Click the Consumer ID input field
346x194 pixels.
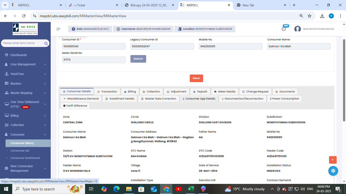94,46
